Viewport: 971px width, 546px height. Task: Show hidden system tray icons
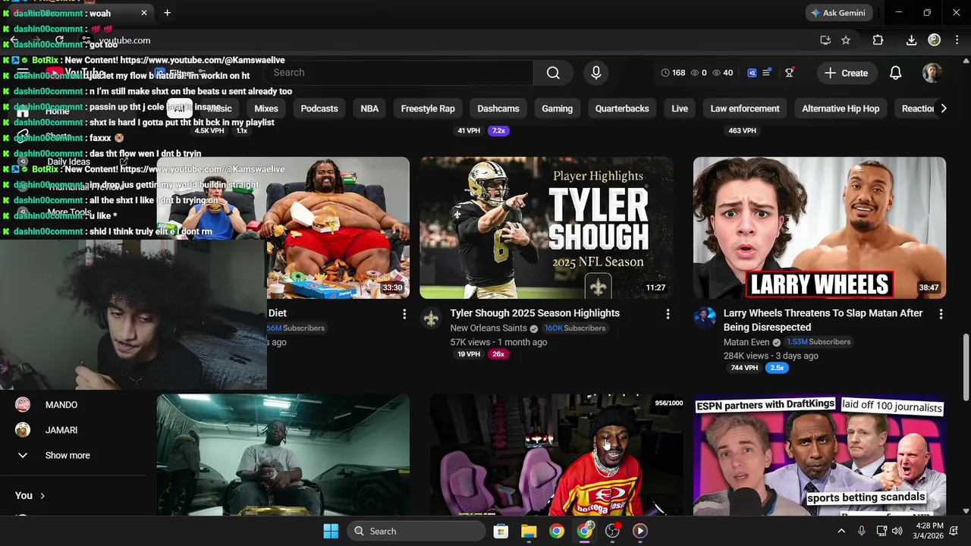(841, 531)
